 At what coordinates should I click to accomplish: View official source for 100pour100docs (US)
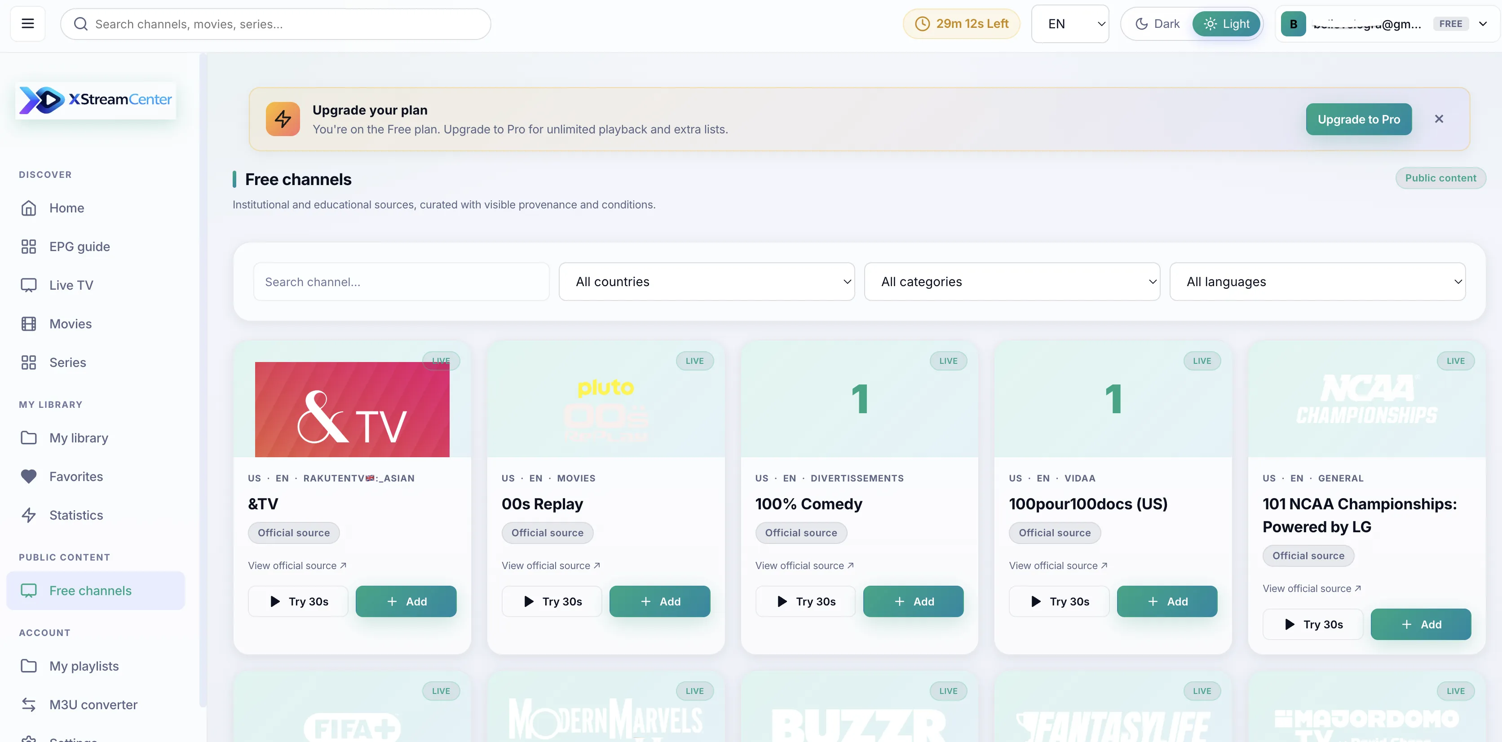1058,565
